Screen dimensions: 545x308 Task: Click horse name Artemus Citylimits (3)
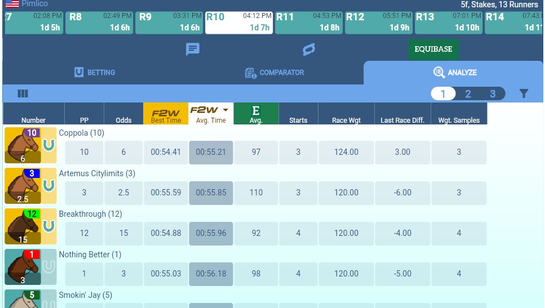[x=97, y=173]
